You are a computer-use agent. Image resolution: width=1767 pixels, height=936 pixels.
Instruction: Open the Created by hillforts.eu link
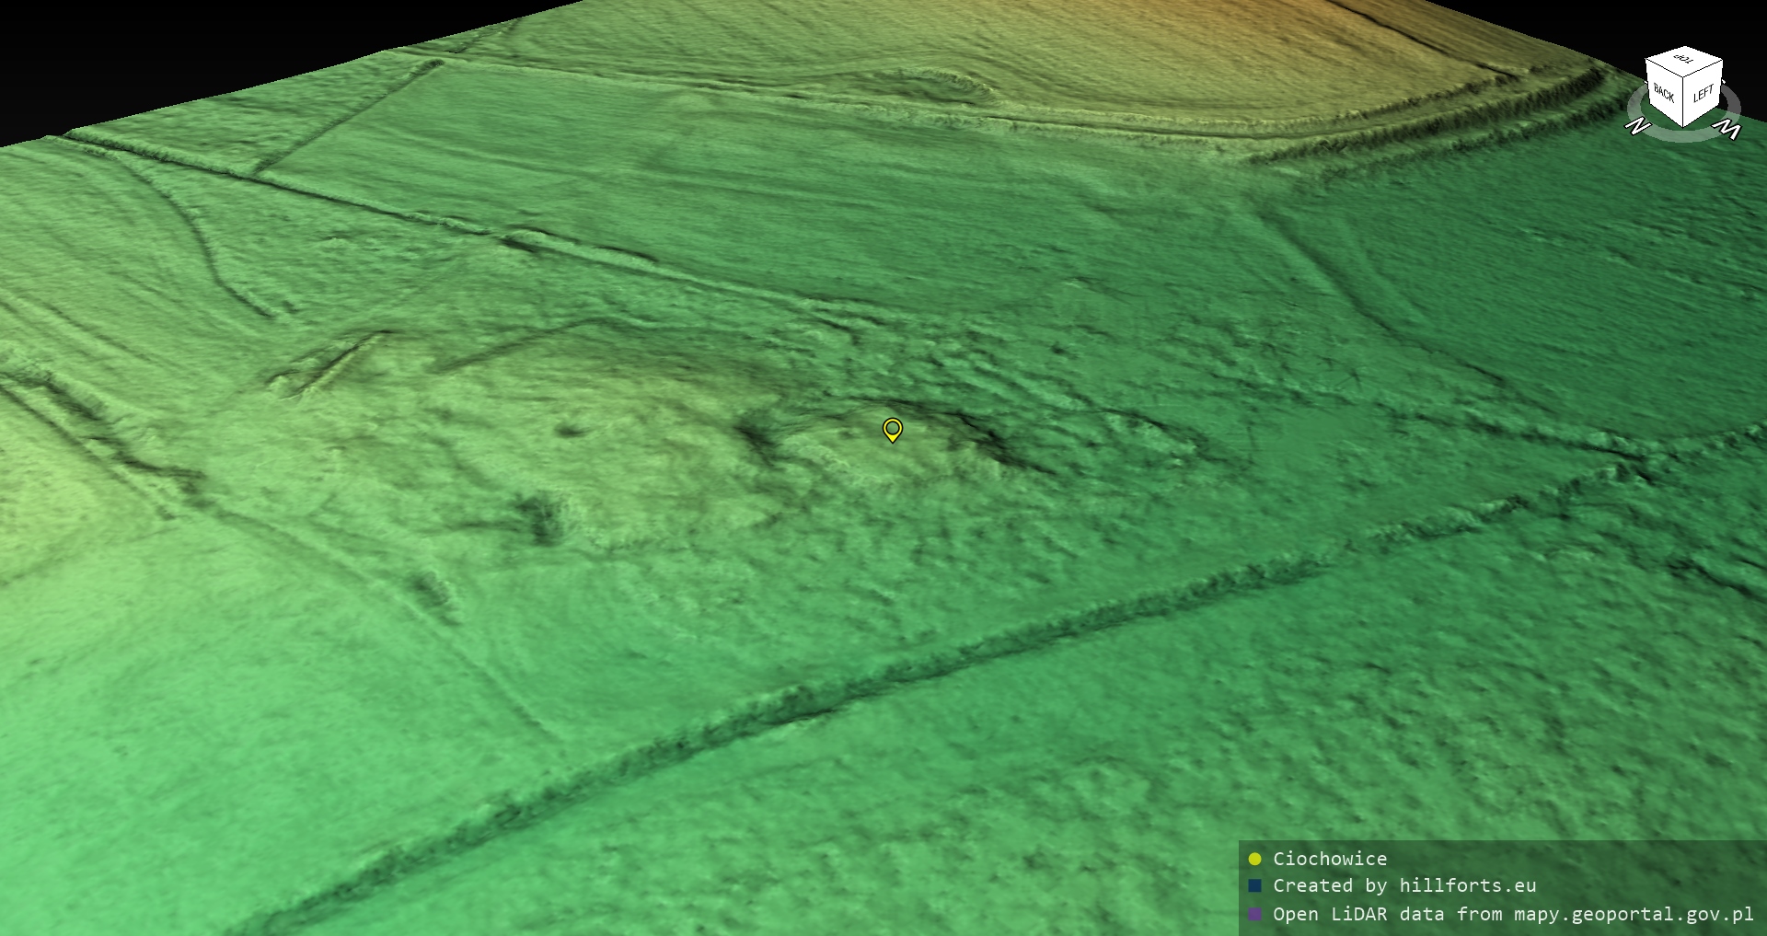tap(1403, 886)
